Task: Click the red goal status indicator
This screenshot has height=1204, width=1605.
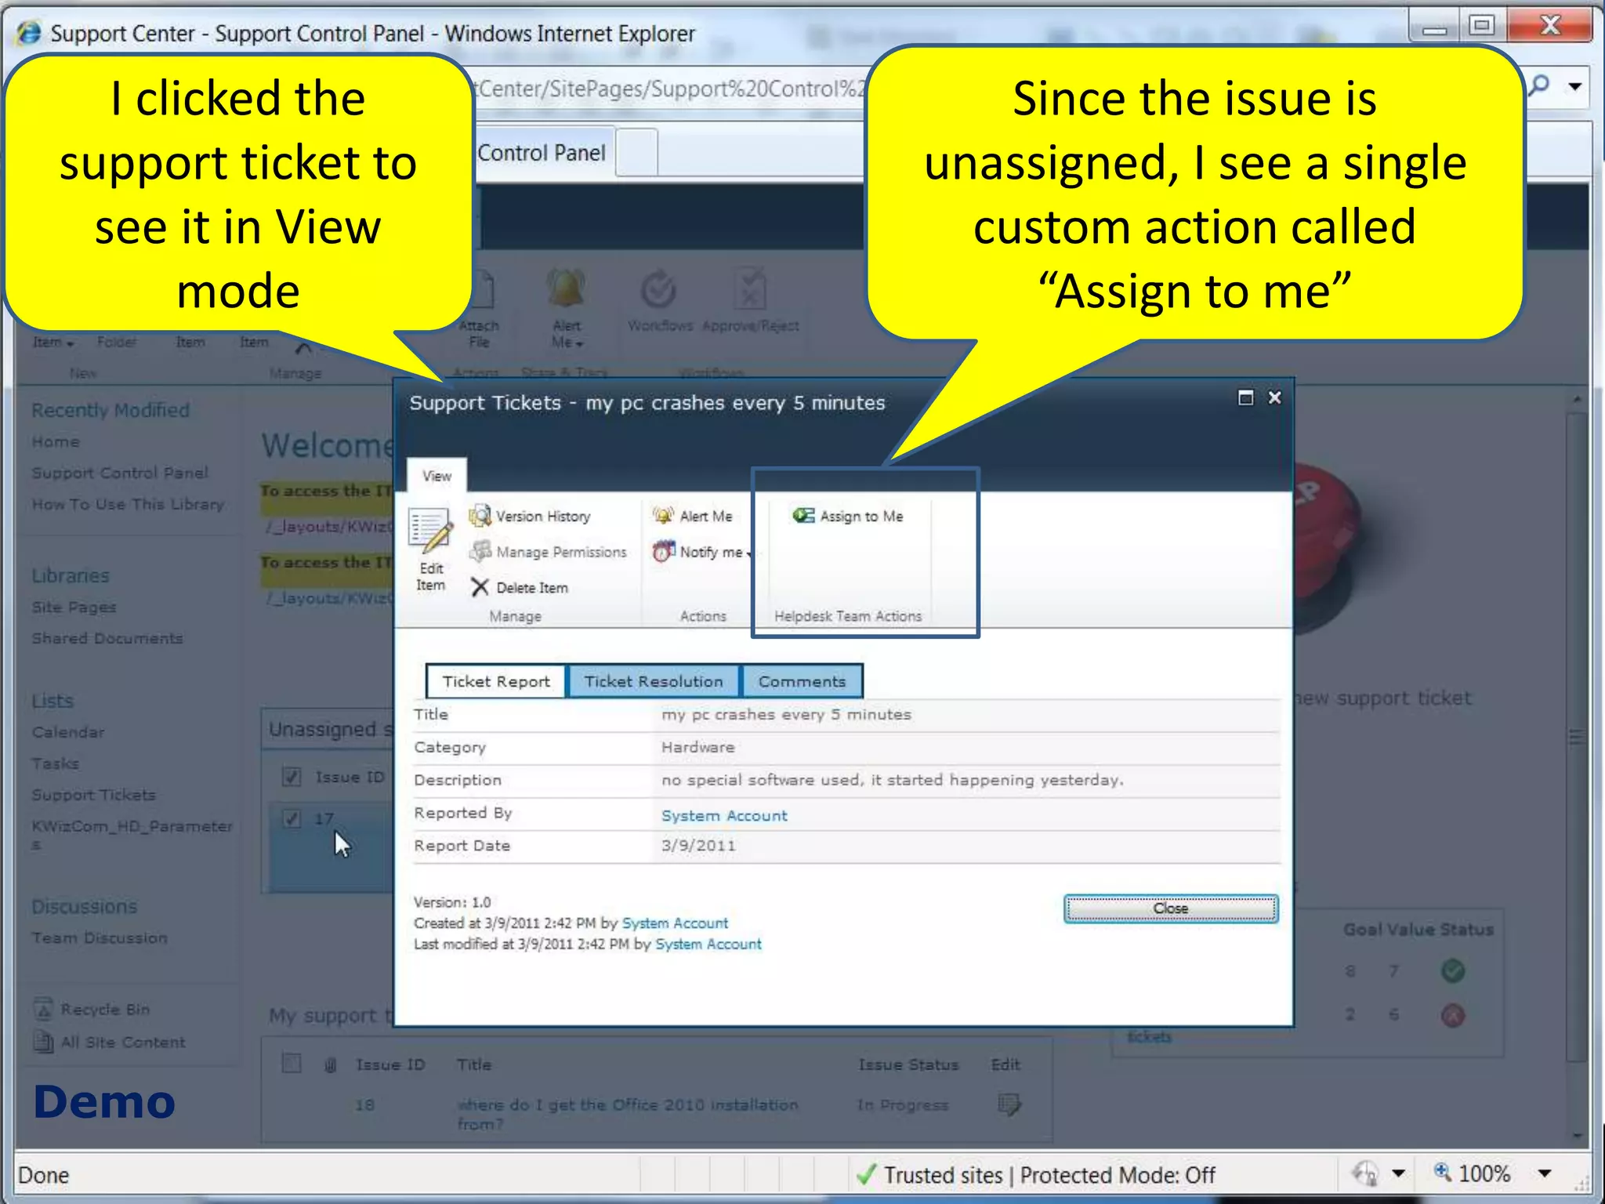Action: (x=1453, y=1016)
